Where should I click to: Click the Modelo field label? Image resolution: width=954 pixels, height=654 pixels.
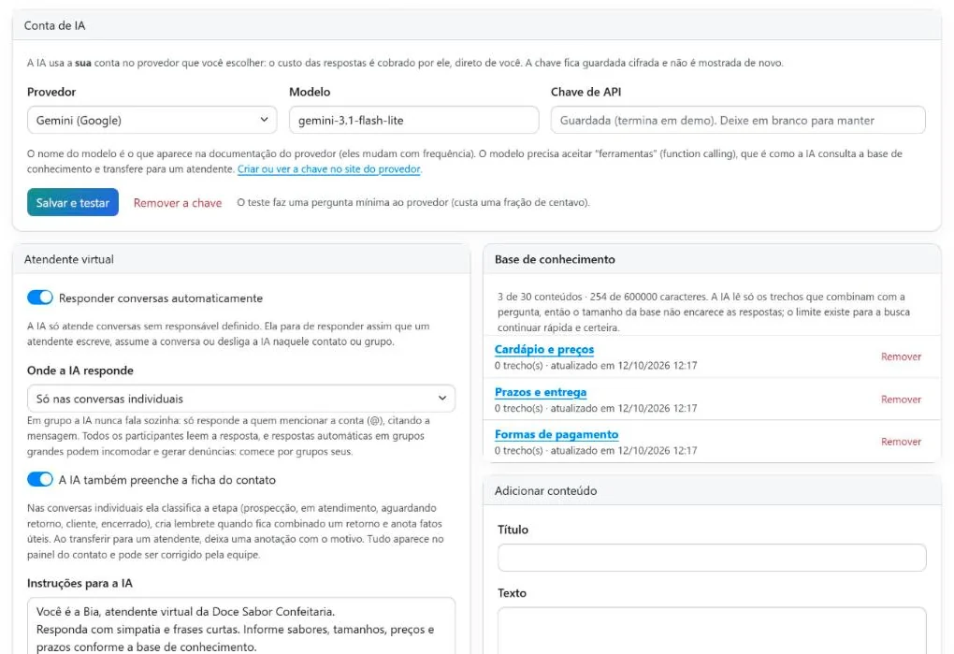309,92
